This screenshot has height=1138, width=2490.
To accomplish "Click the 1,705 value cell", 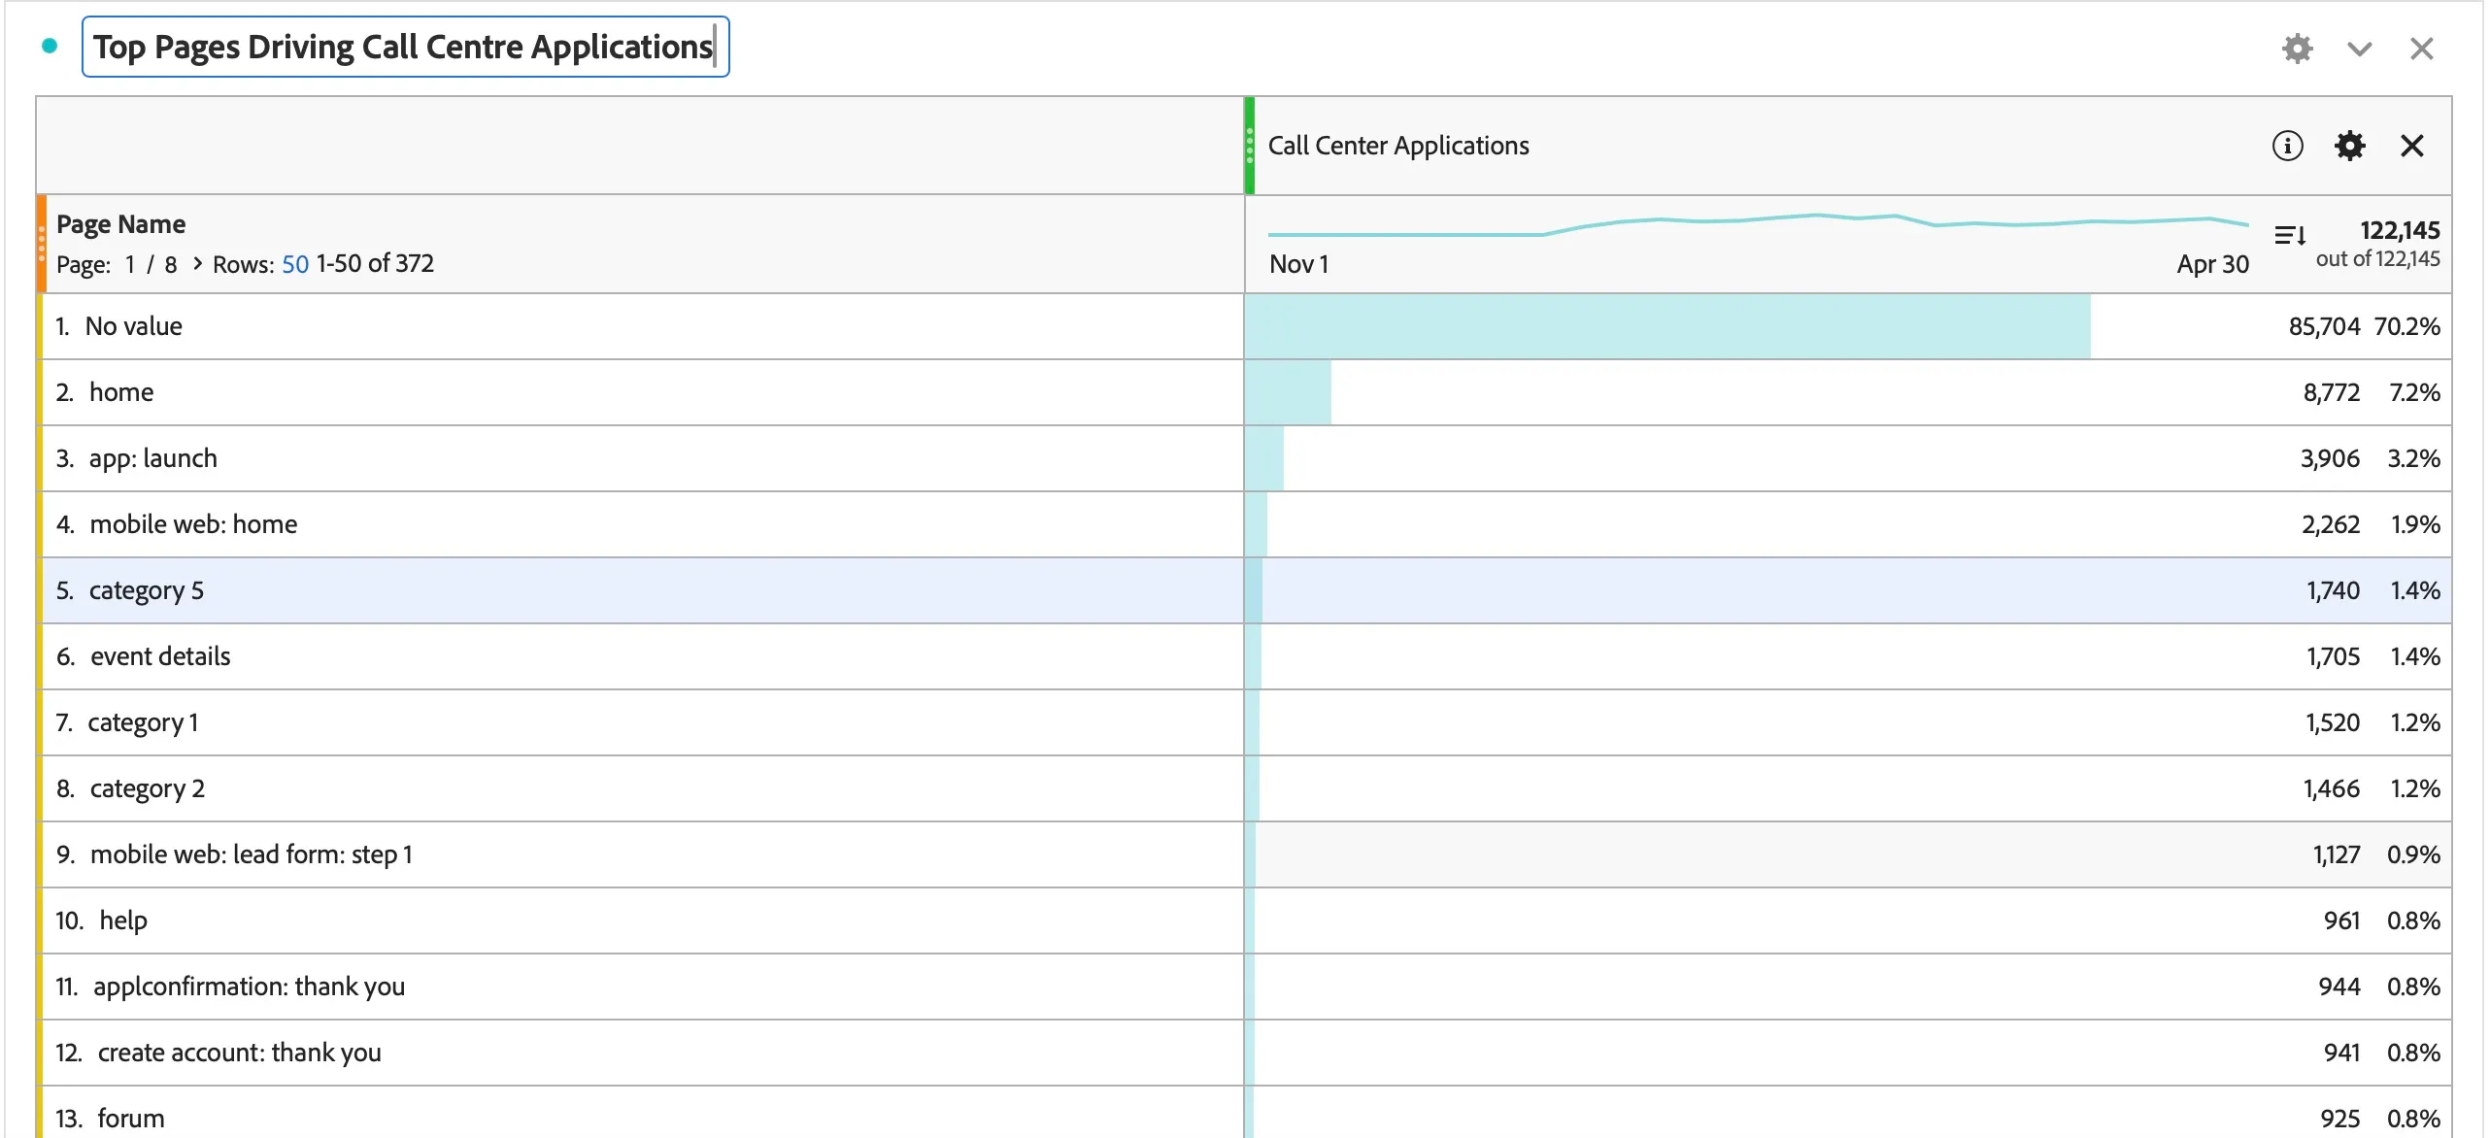I will click(2333, 656).
